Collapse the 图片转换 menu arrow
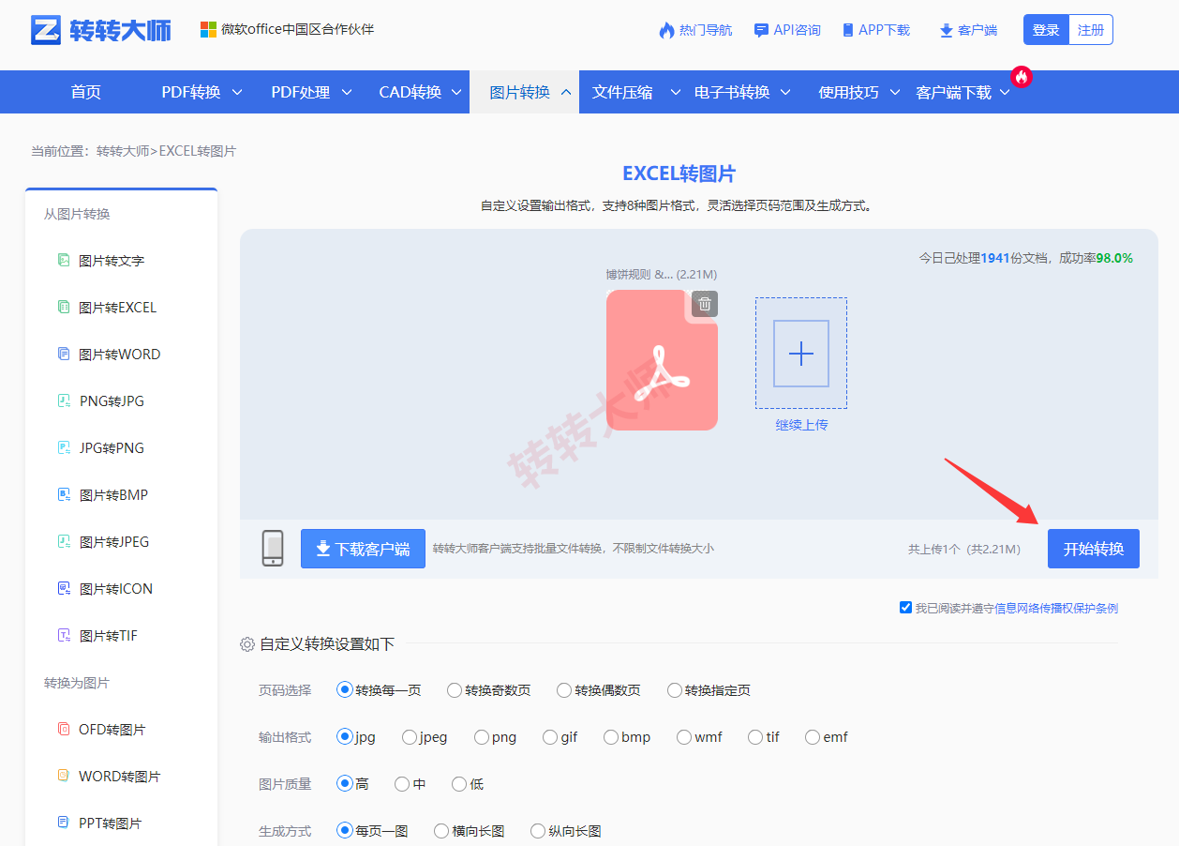This screenshot has height=846, width=1179. [566, 92]
